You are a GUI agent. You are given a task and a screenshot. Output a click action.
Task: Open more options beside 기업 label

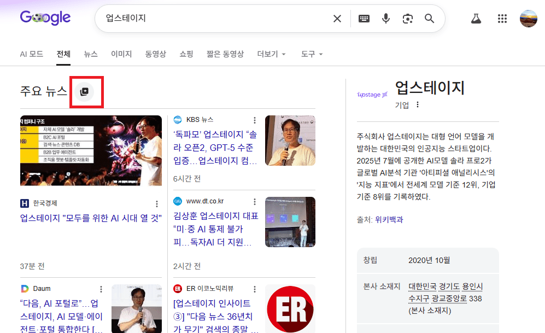tap(418, 104)
